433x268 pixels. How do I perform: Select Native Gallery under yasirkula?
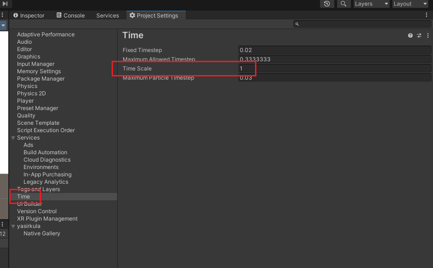coord(42,233)
